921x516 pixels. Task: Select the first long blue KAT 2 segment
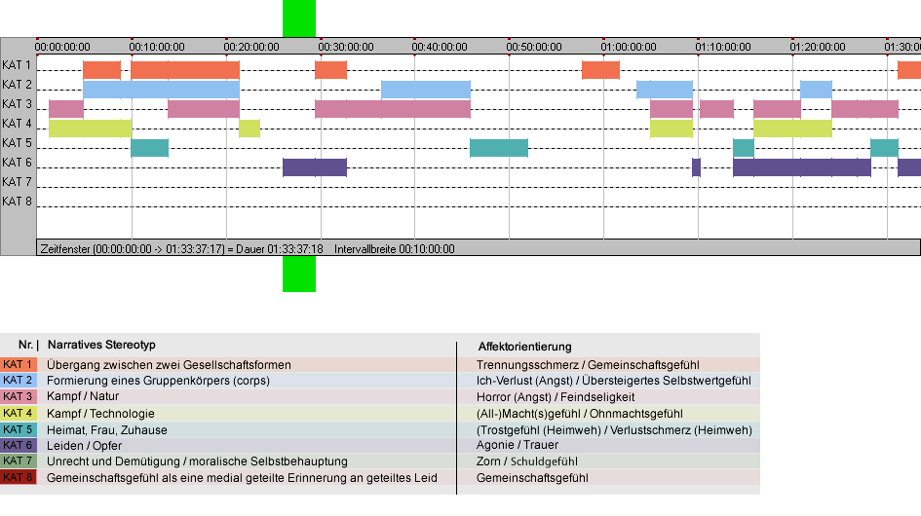(161, 90)
